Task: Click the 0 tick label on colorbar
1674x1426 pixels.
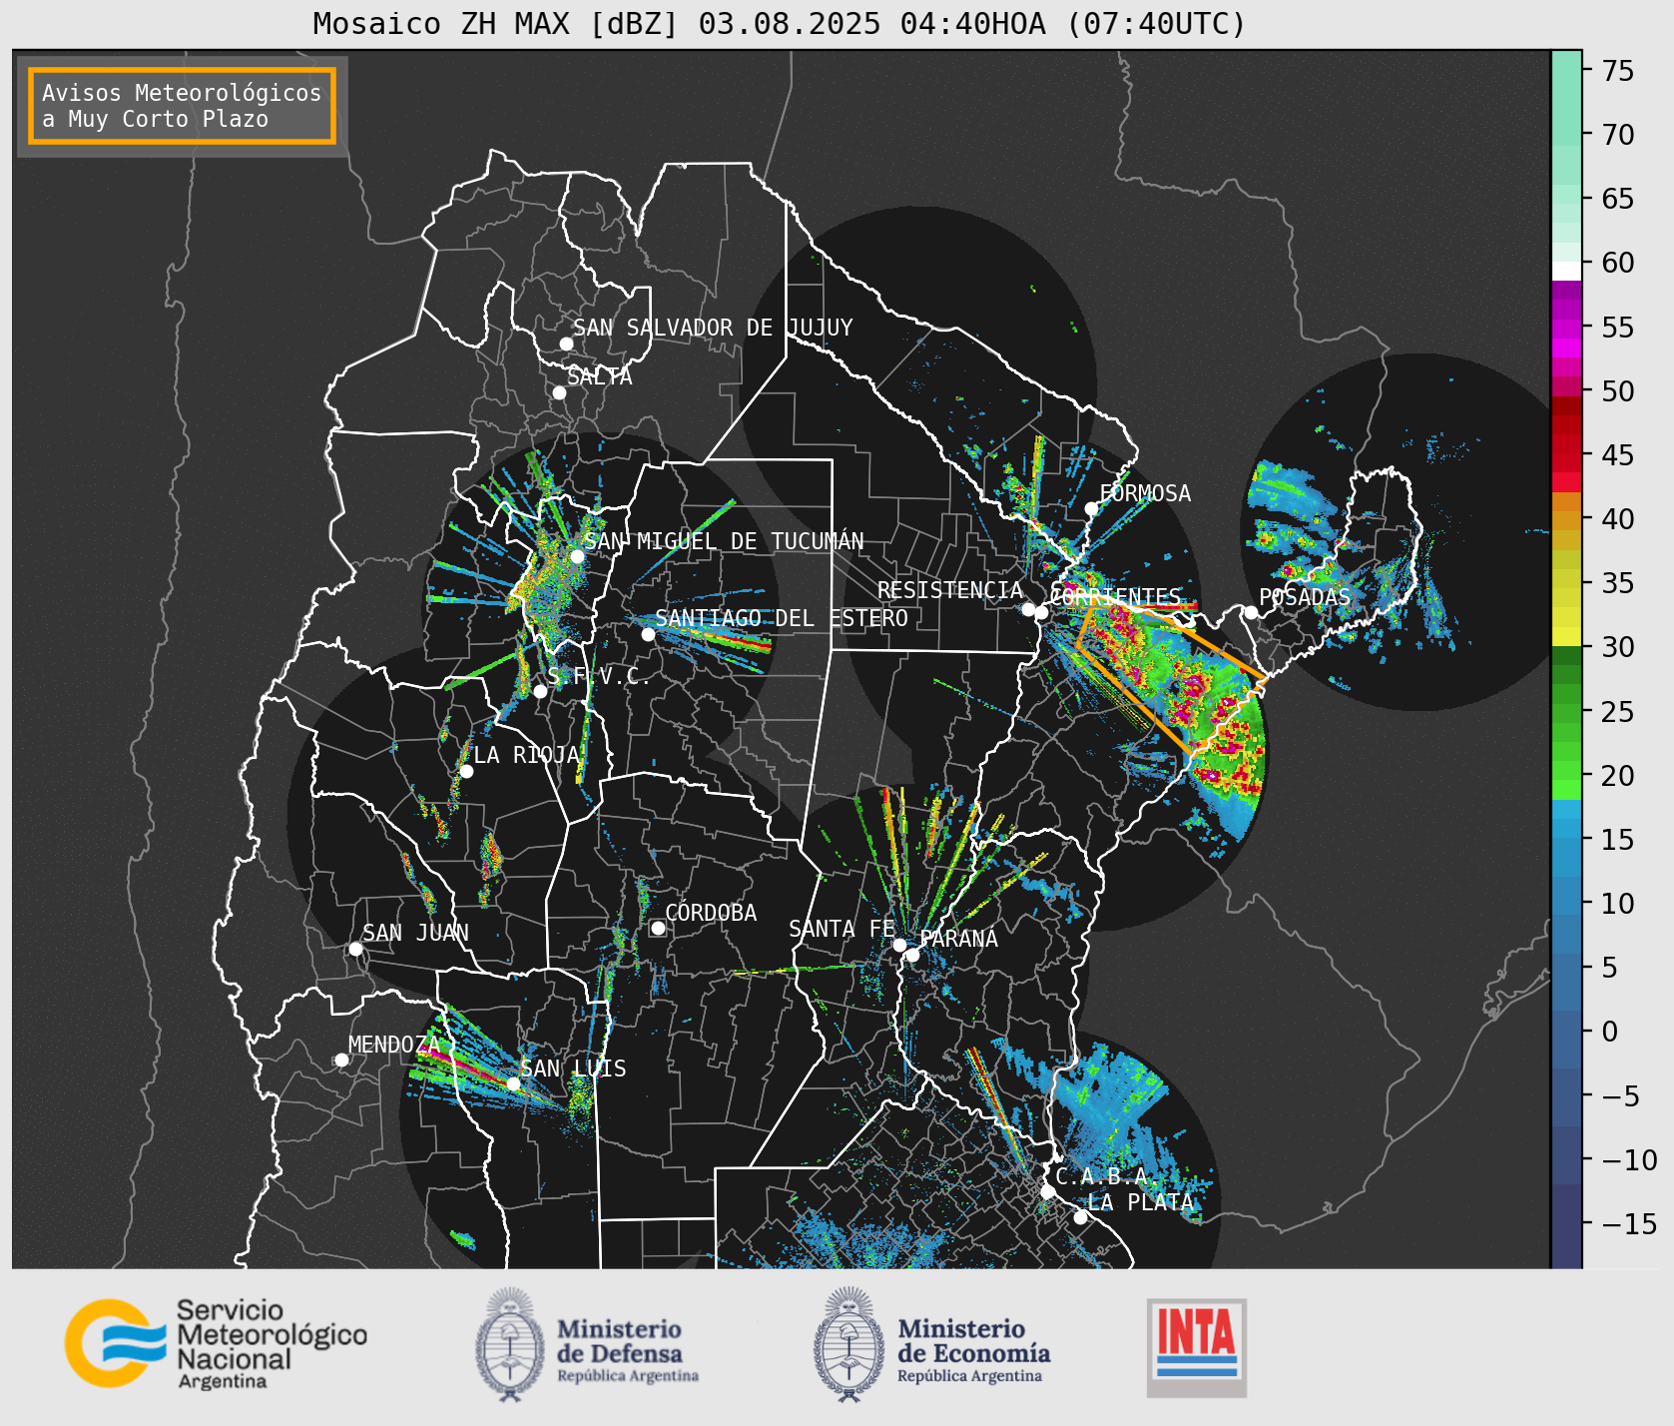Action: (x=1610, y=1032)
